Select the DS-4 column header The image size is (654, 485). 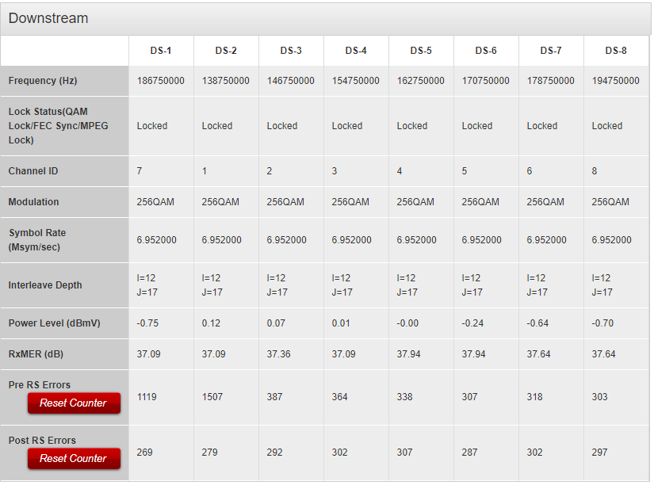tap(356, 51)
